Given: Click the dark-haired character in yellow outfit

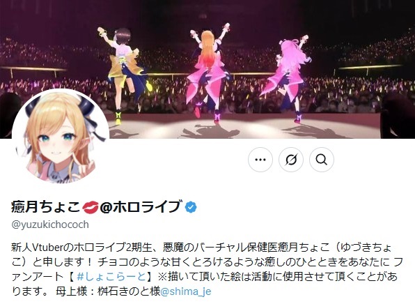Looking at the screenshot, I should coord(124,75).
